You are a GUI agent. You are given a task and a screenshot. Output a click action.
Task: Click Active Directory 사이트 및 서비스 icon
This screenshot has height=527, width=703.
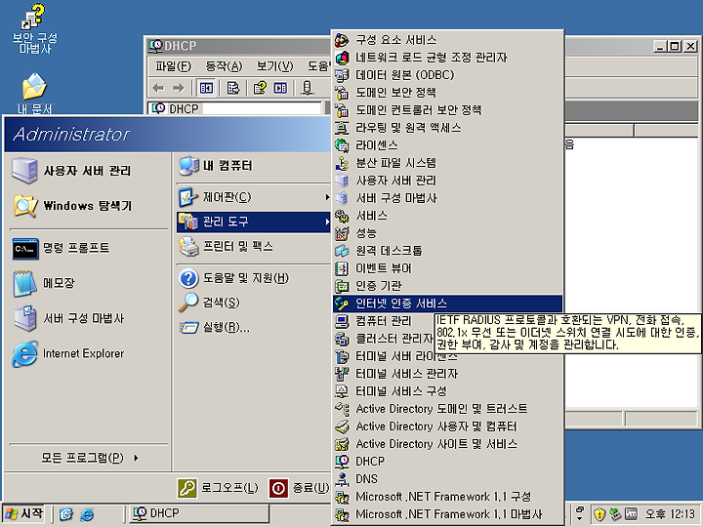coord(342,444)
